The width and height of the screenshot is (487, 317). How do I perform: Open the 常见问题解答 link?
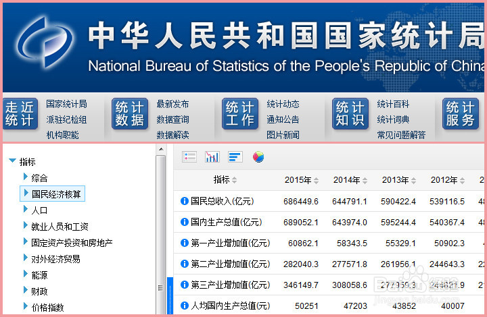401,135
